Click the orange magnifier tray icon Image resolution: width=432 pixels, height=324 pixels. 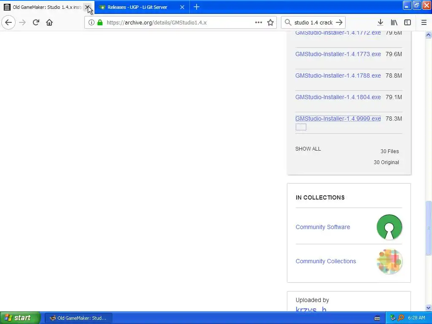pyautogui.click(x=401, y=318)
